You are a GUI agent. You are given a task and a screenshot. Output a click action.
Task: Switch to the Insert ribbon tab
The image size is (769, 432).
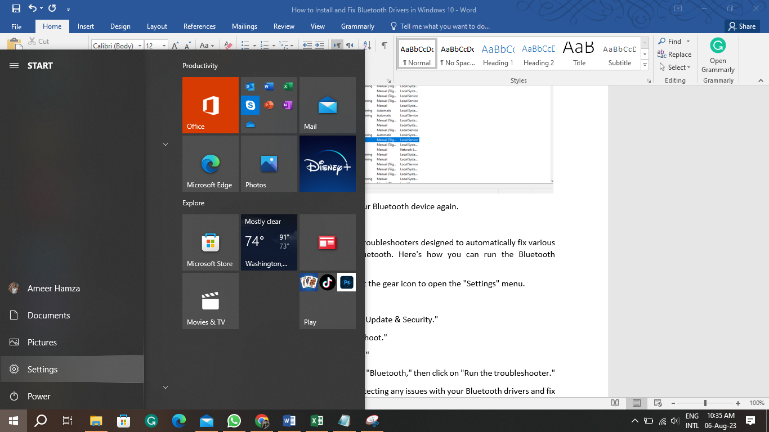click(x=86, y=26)
